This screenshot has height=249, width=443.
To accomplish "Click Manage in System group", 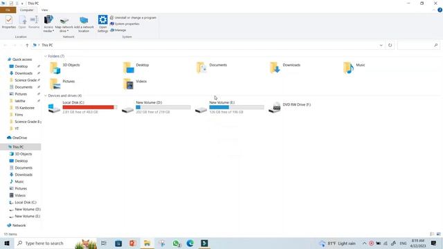I will point(118,30).
